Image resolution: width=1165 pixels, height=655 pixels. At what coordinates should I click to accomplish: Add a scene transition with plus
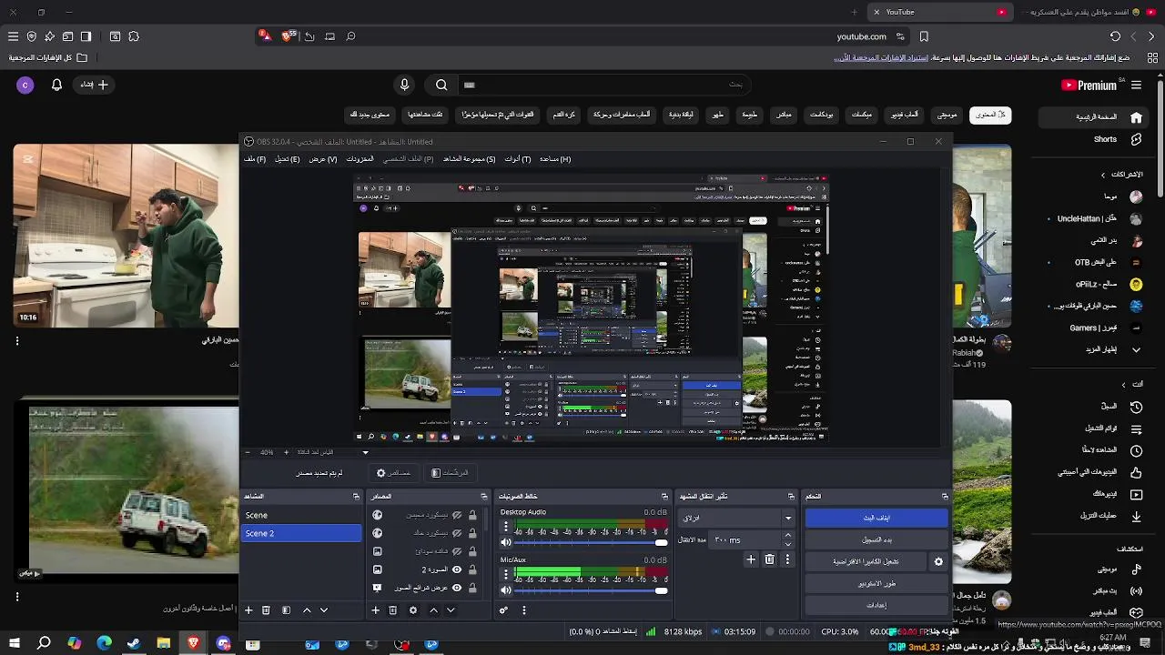(x=751, y=559)
